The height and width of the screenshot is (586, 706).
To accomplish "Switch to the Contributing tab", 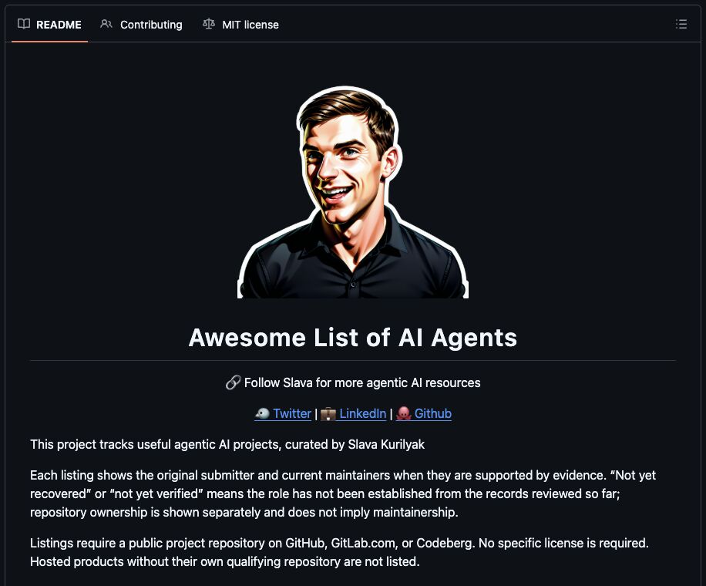I will (141, 25).
